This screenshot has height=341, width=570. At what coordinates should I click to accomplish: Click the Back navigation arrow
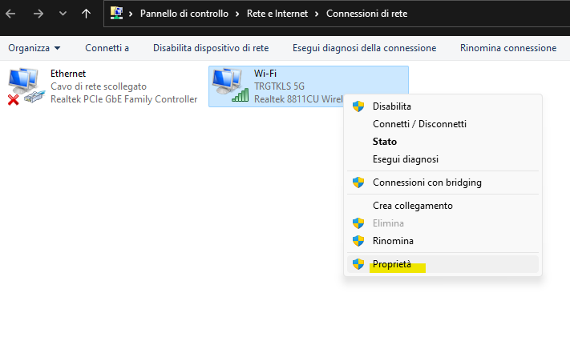point(12,14)
